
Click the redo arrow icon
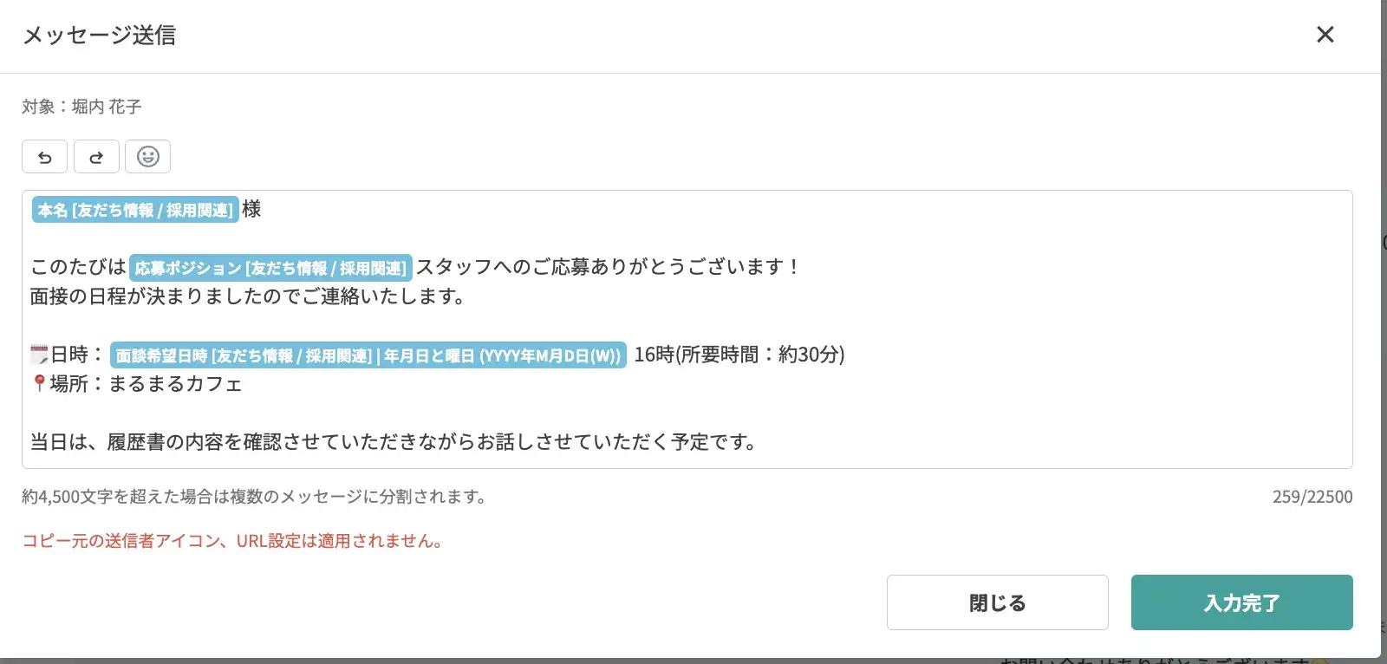point(96,157)
